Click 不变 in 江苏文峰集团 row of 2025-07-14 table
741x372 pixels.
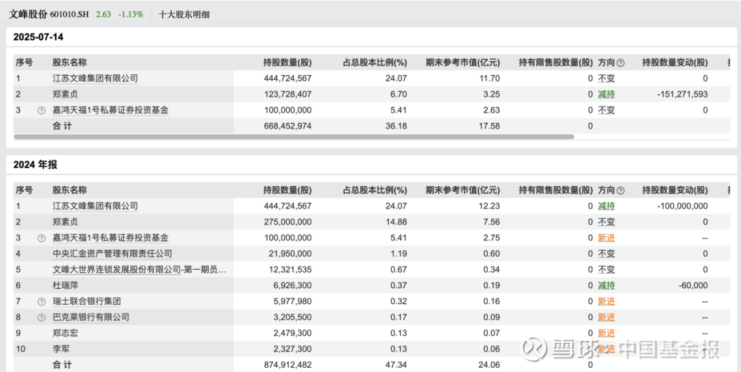coord(607,78)
